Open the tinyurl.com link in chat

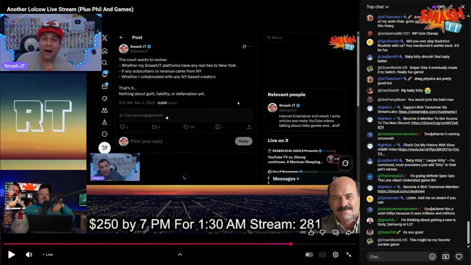(401, 191)
